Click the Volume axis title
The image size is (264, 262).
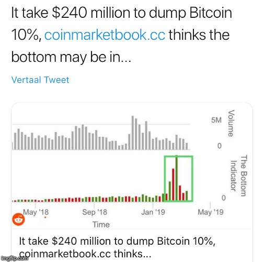click(231, 123)
